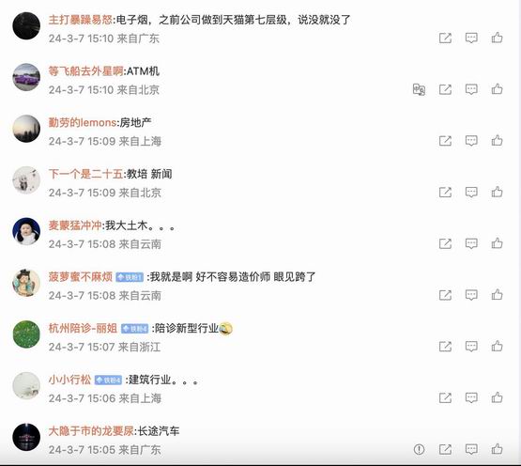Open profile of user 主打暴躁易怒
The width and height of the screenshot is (521, 466).
point(81,20)
